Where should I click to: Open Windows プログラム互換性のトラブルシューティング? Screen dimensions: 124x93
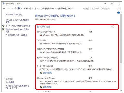(17, 87)
